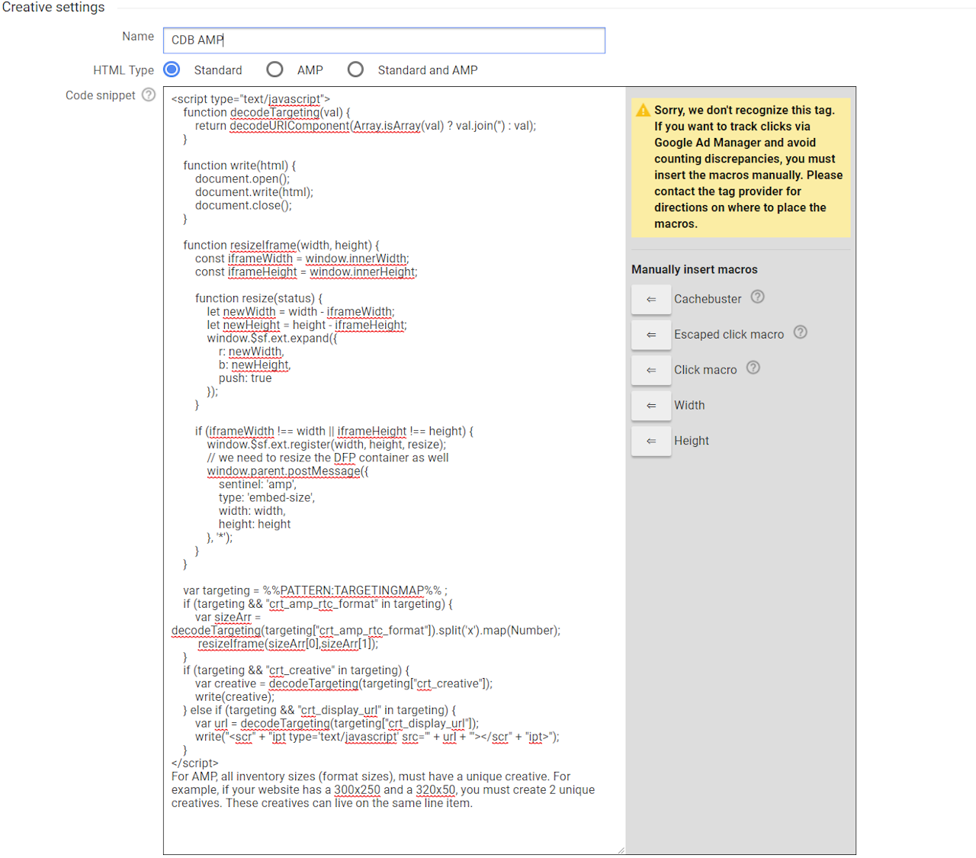
Task: Insert the Click macro arrow button
Action: 651,370
